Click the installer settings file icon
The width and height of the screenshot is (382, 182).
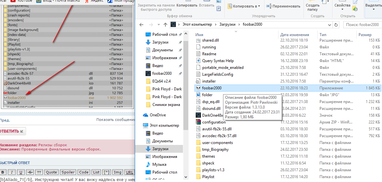[x=198, y=81]
